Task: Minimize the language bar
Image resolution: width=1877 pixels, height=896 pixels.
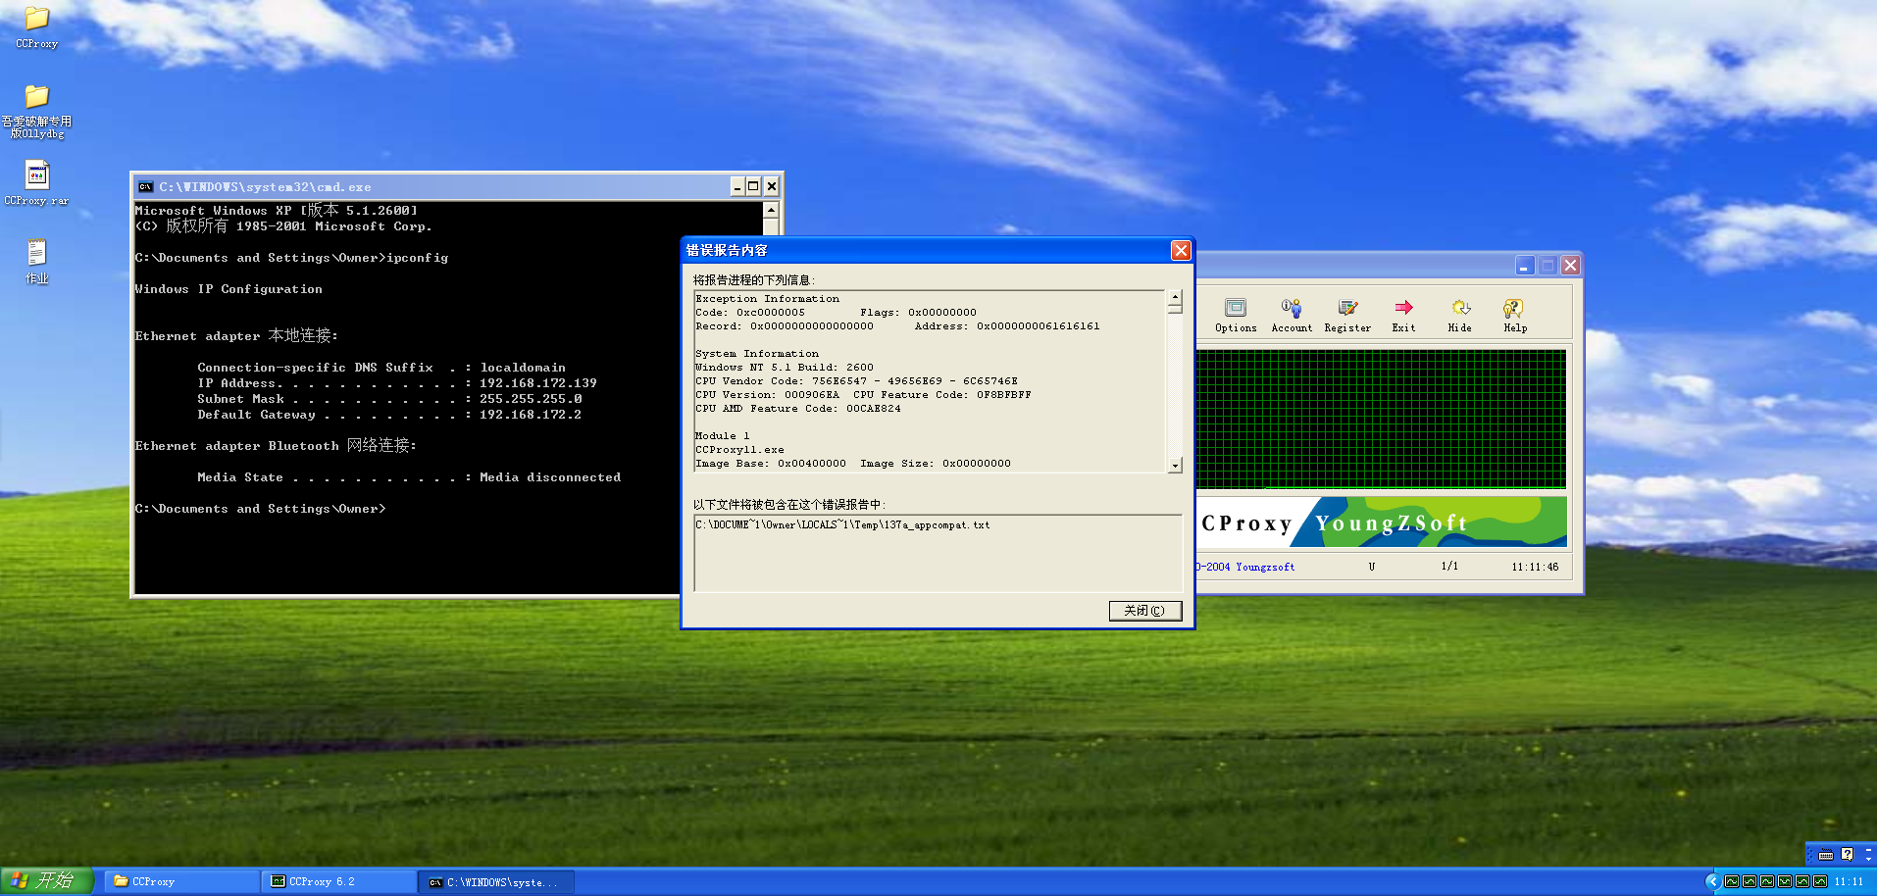Action: [x=1868, y=849]
